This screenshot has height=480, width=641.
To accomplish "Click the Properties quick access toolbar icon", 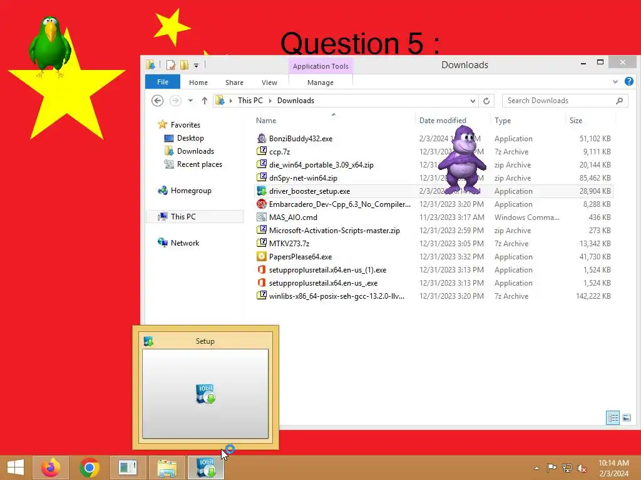I will 171,65.
